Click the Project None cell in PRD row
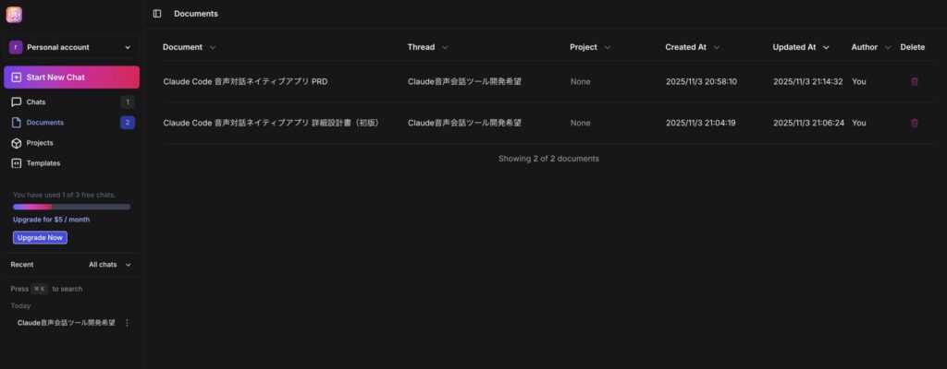Screen dimensions: 947x369 (x=581, y=81)
